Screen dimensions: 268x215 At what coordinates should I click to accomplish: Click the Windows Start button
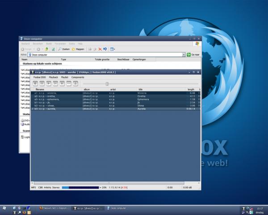4,208
